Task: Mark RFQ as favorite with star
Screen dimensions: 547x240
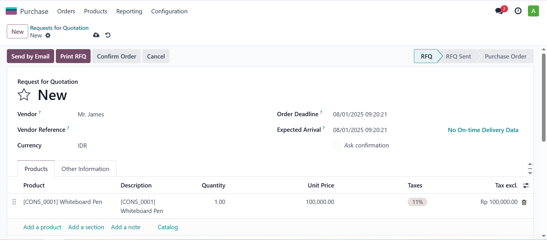Action: point(24,95)
